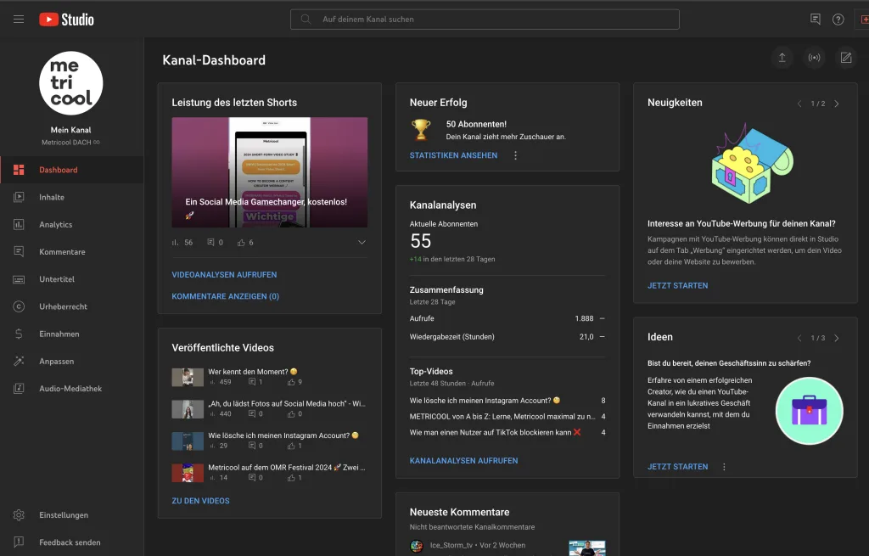Viewport: 869px width, 556px height.
Task: Click the Statistiken ansehen link
Action: (453, 156)
